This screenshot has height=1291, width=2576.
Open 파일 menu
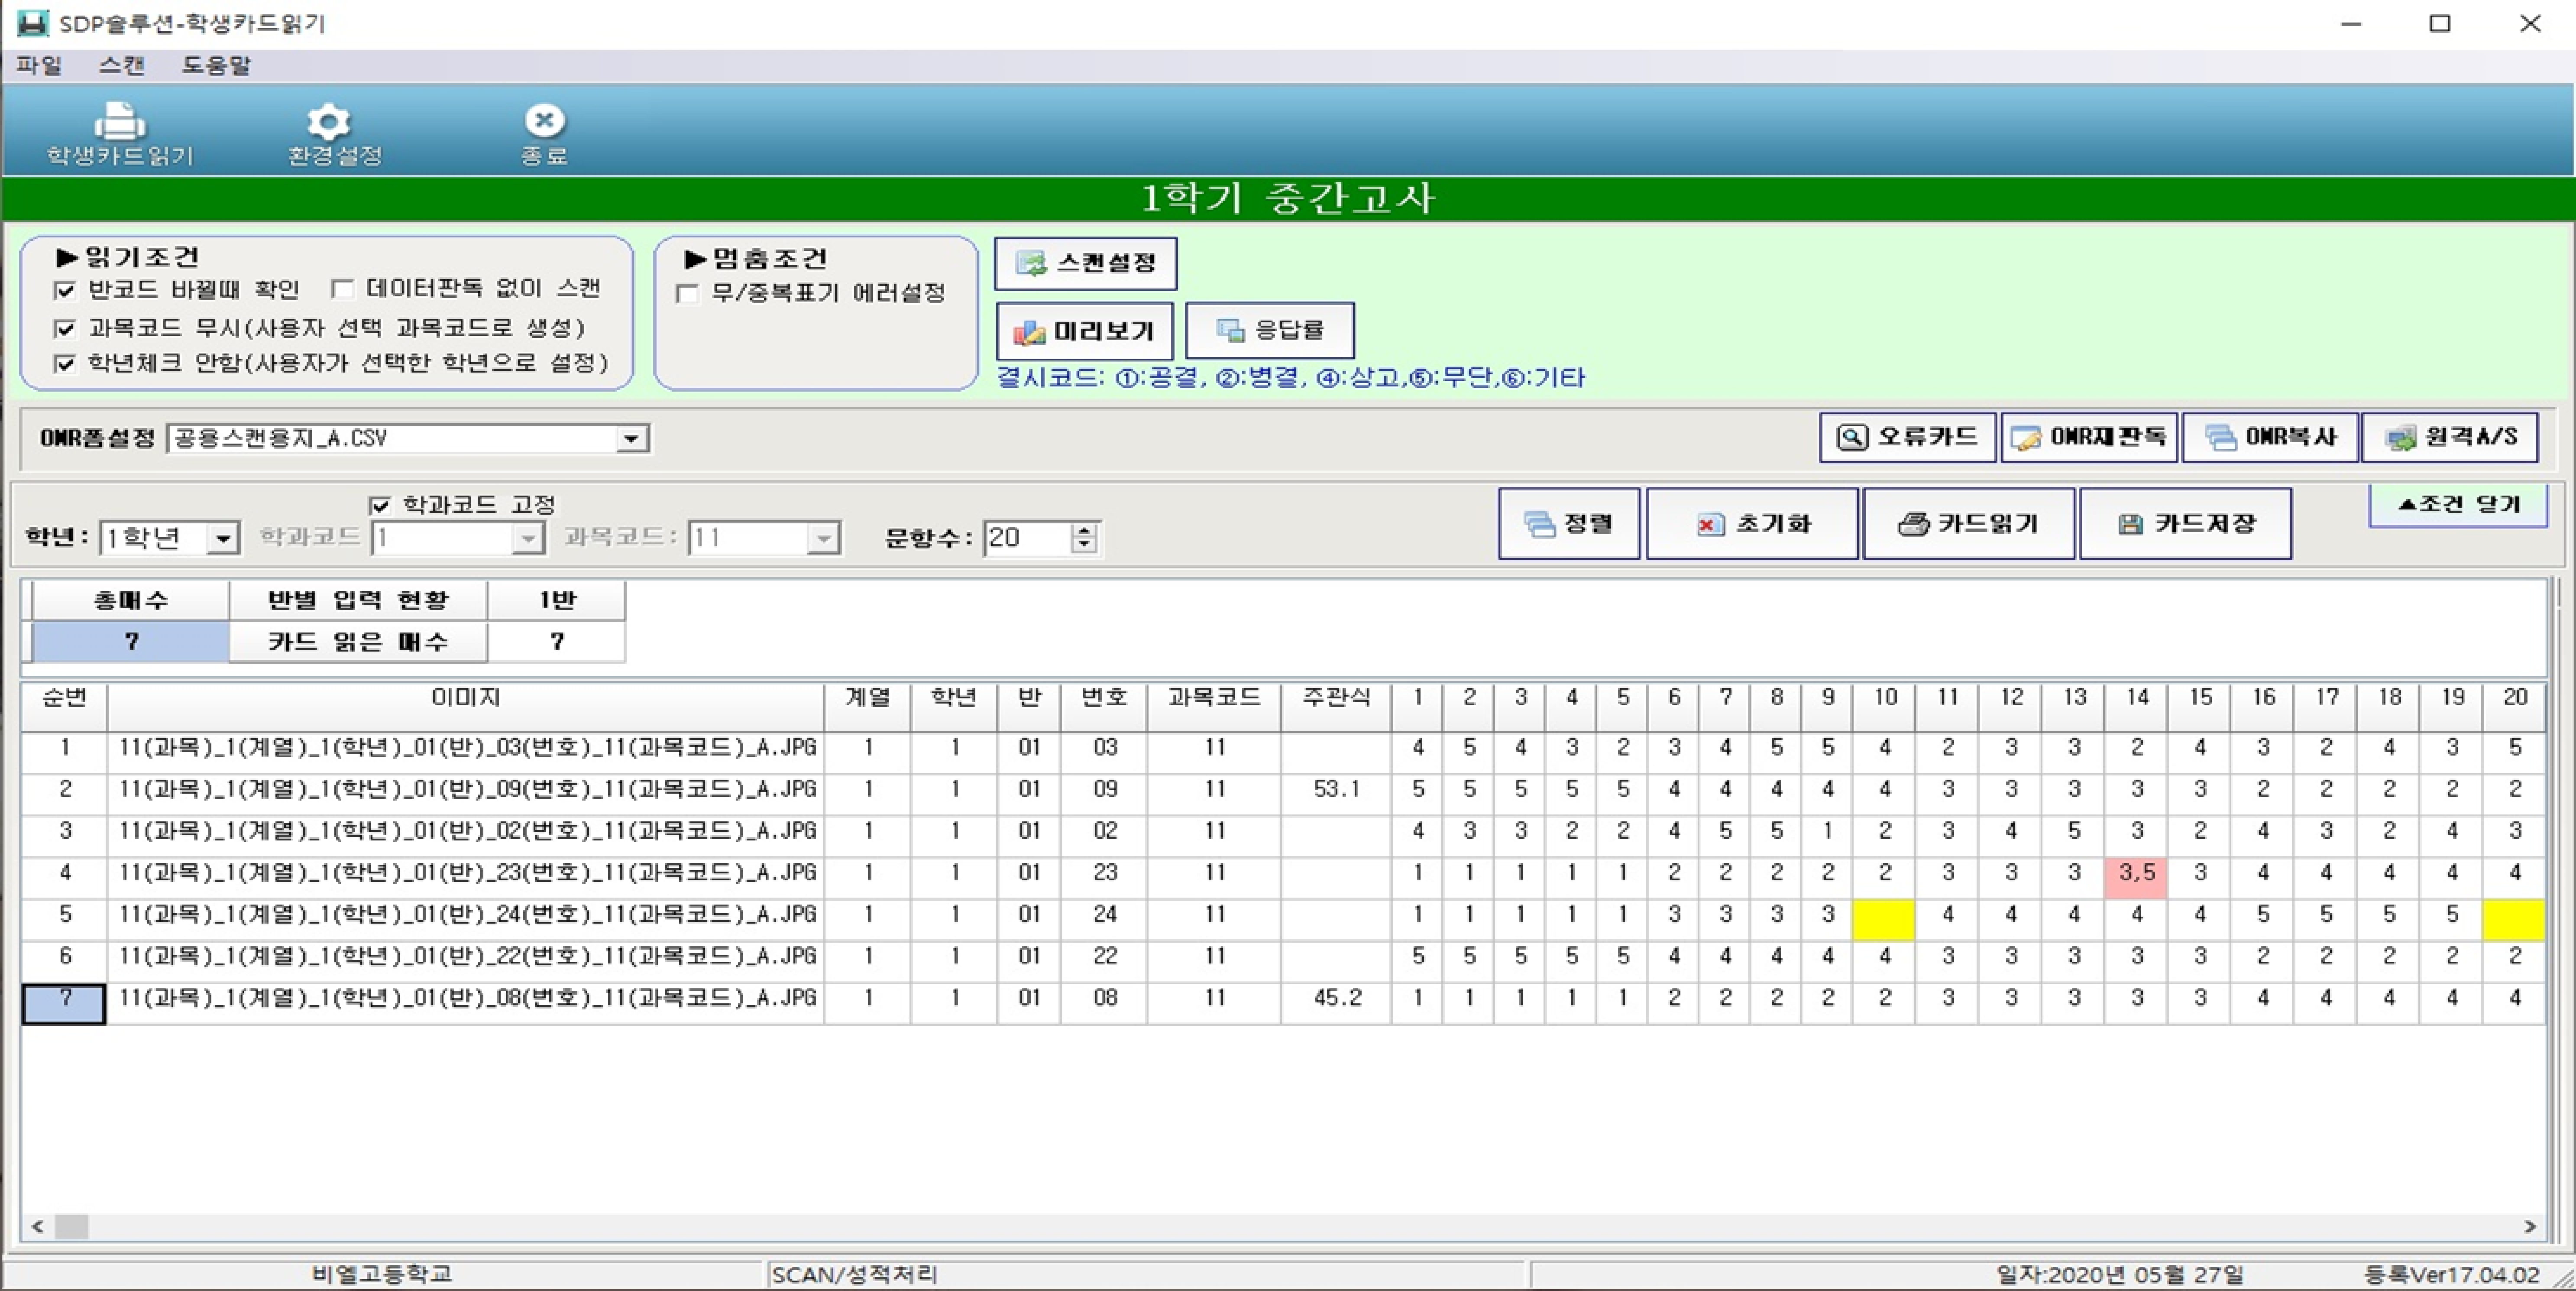pos(39,66)
